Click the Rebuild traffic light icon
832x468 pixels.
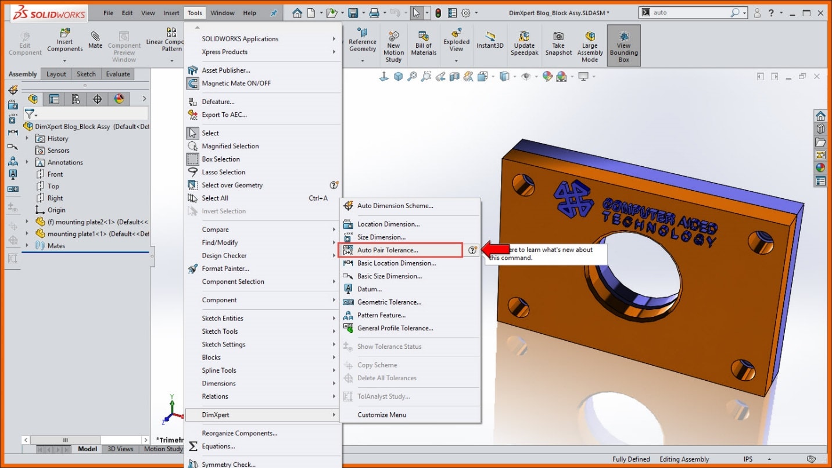pos(438,13)
